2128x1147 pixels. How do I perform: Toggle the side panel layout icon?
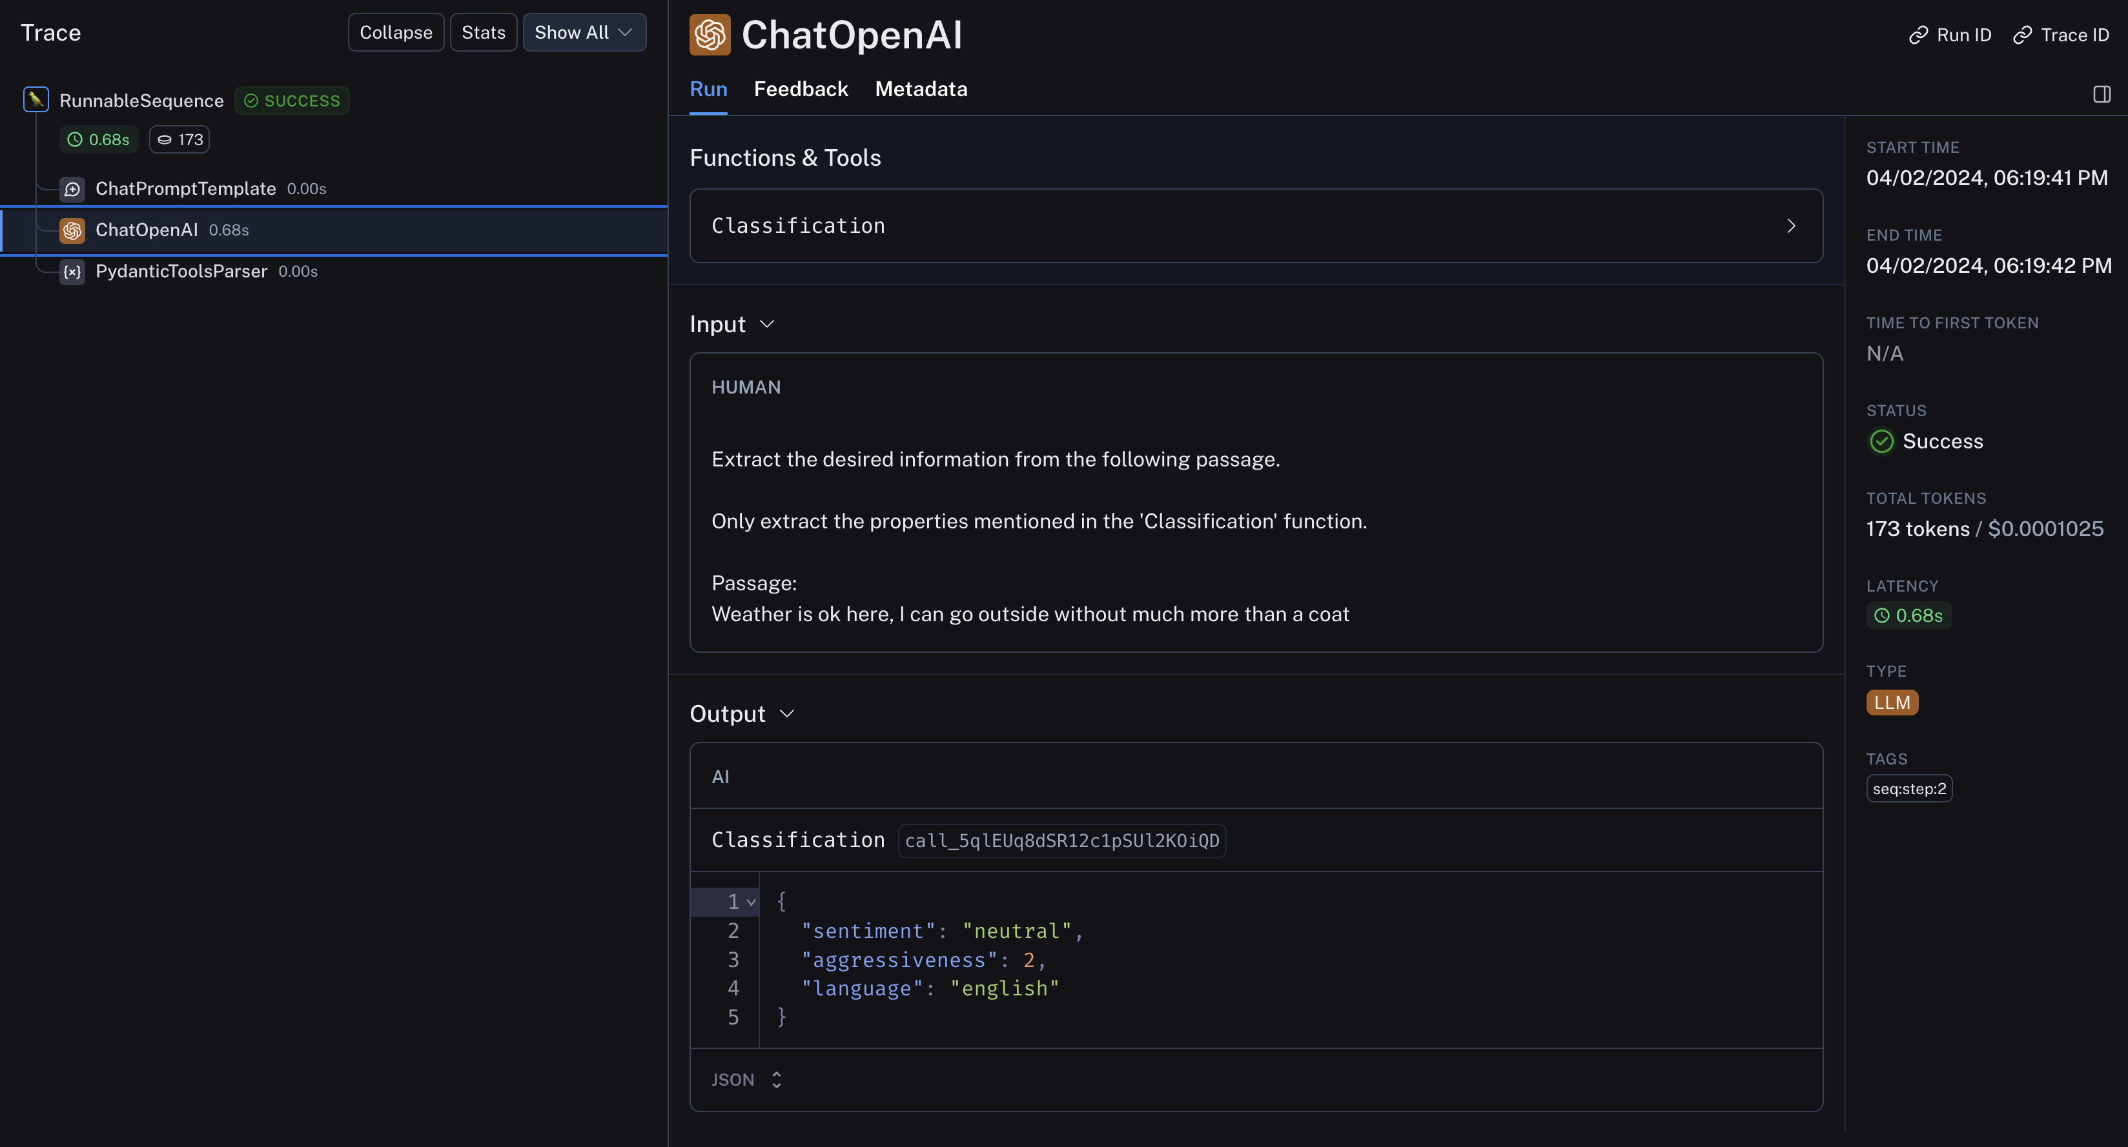tap(2102, 94)
